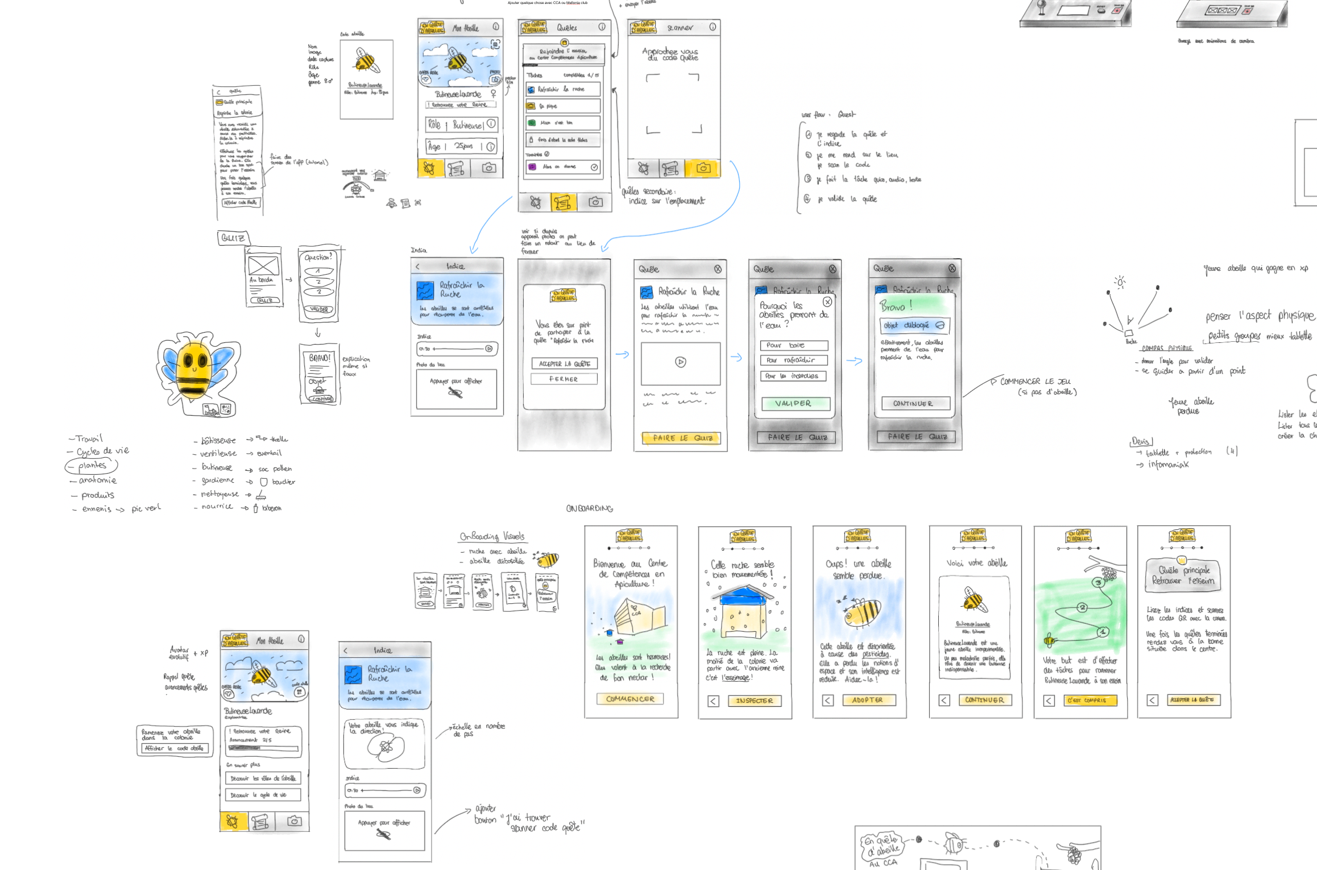Click back chevron on Indice screen header
This screenshot has width=1317, height=870.
pyautogui.click(x=418, y=267)
